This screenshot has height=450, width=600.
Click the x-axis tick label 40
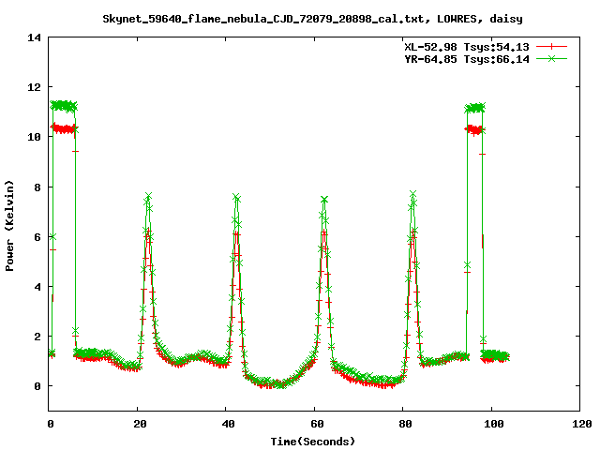pos(228,424)
